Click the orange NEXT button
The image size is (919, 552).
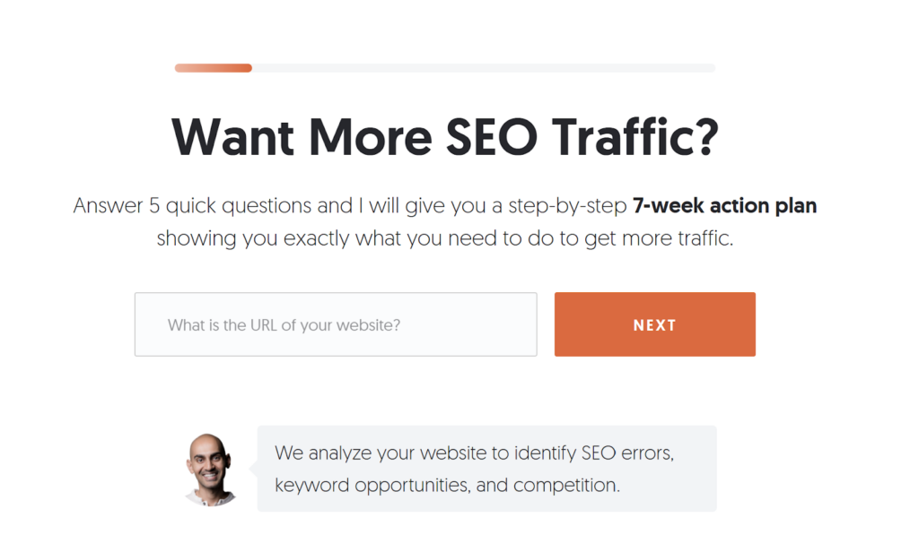click(654, 324)
